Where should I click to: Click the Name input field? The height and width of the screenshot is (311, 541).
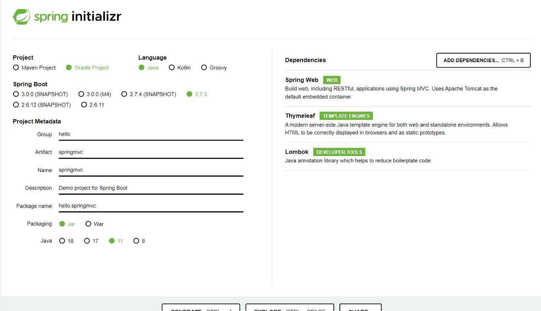pyautogui.click(x=151, y=170)
